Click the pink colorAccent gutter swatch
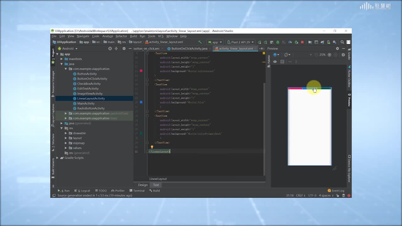This screenshot has width=402, height=226. click(x=141, y=71)
